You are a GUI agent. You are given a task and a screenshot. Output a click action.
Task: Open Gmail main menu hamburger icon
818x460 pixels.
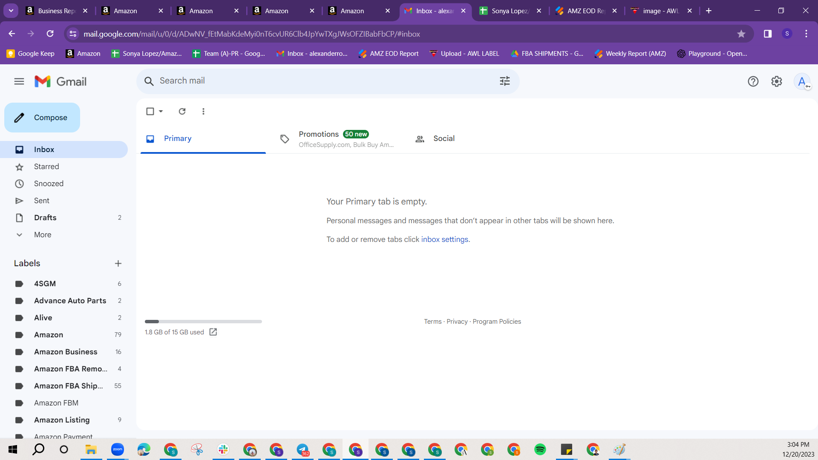(19, 81)
